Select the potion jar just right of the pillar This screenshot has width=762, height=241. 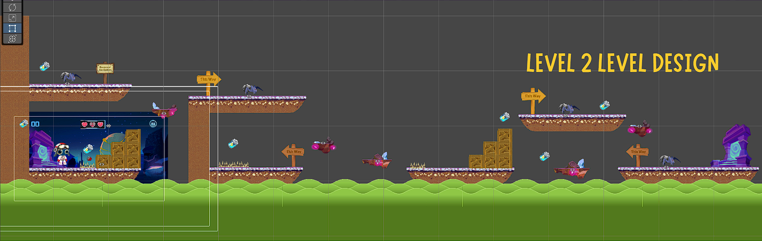pyautogui.click(x=233, y=144)
